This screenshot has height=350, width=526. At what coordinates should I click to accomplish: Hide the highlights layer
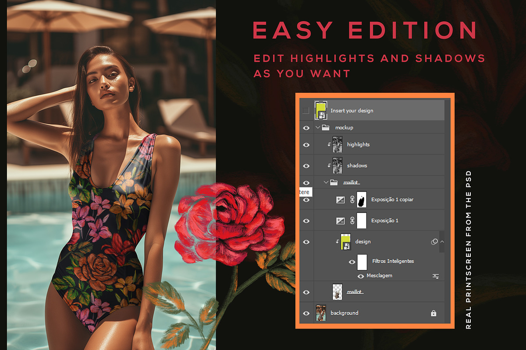pos(306,145)
